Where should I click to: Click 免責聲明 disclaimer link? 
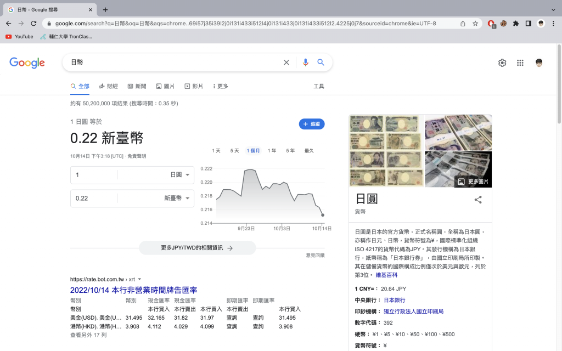[137, 156]
